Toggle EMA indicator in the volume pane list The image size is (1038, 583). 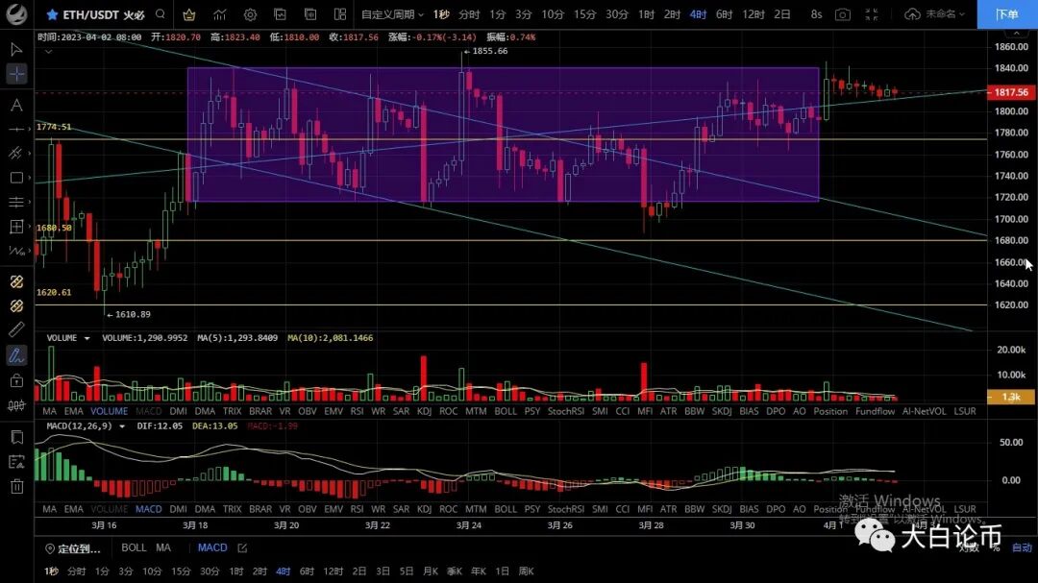pos(73,411)
